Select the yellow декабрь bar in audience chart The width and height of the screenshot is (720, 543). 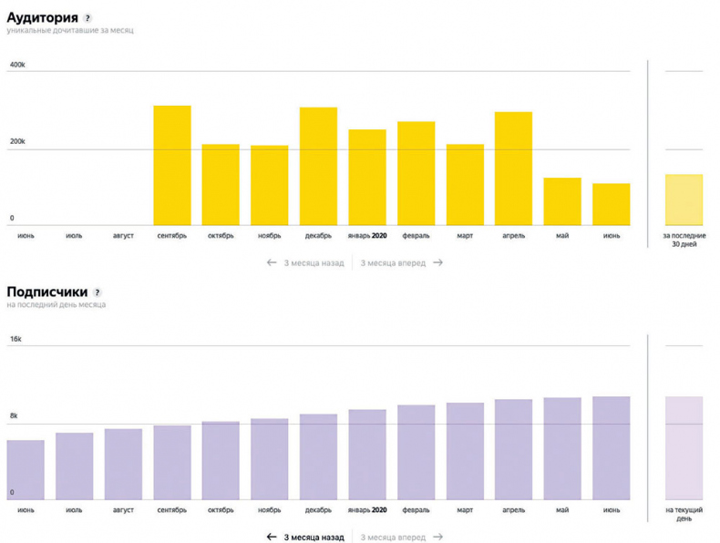pos(318,167)
